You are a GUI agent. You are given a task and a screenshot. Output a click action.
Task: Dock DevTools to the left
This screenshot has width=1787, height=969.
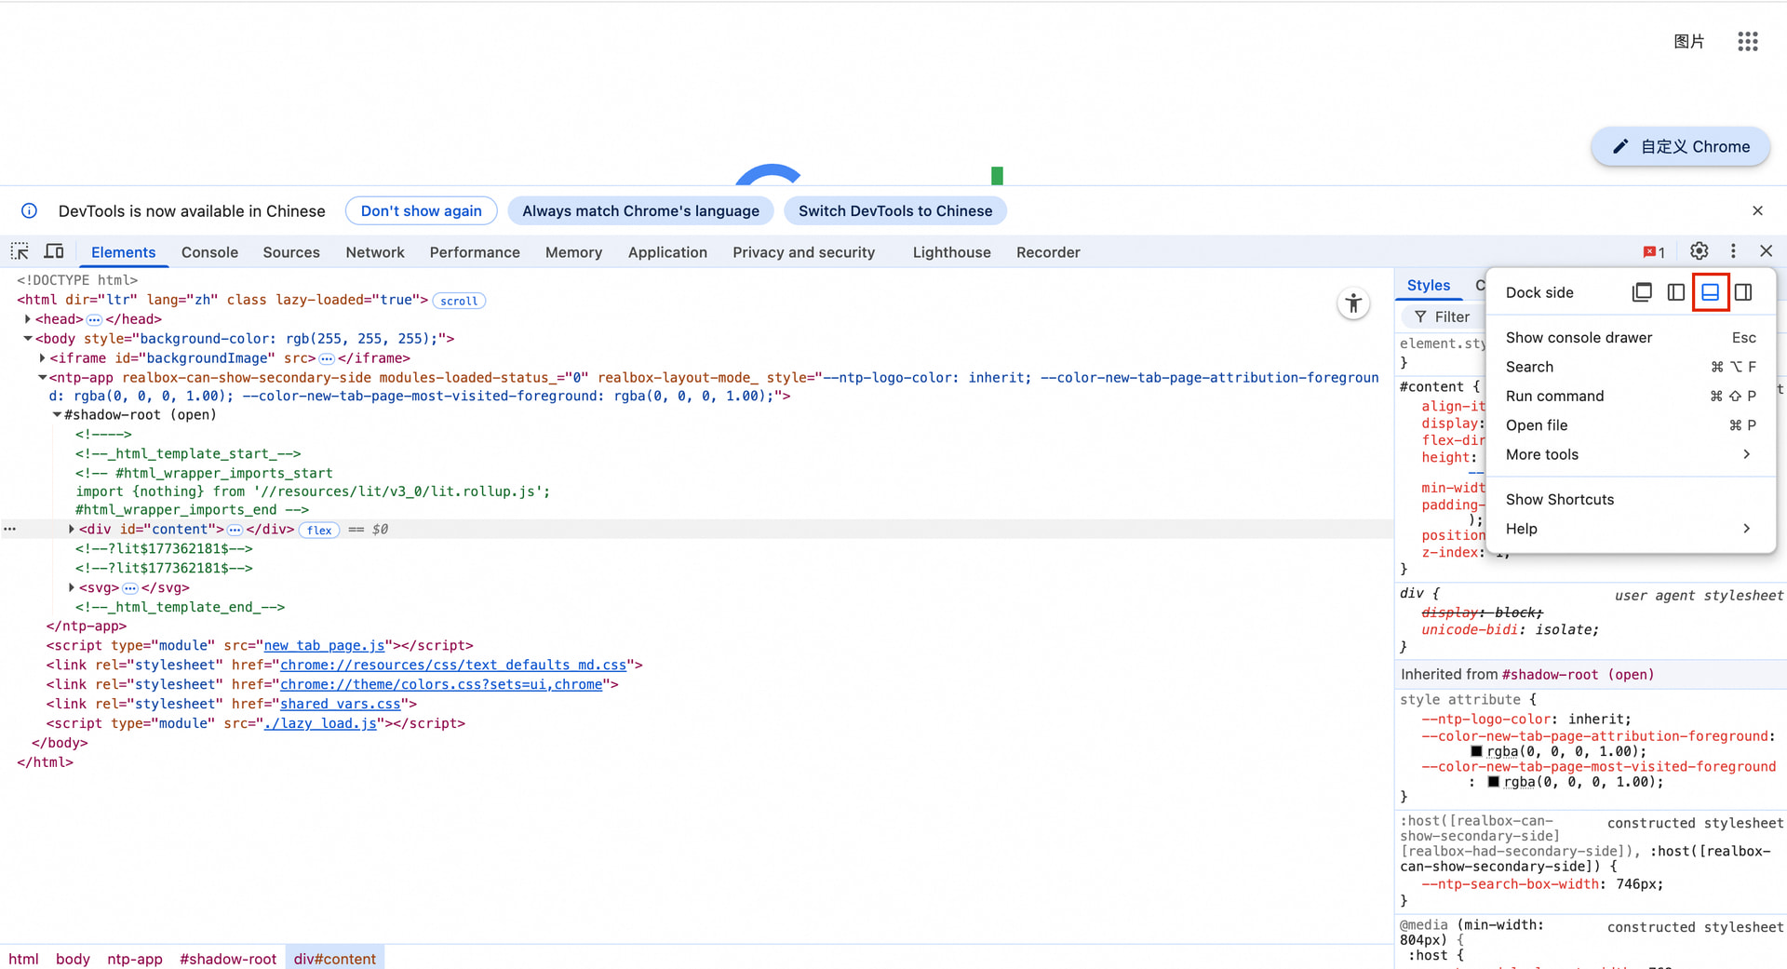[1676, 292]
